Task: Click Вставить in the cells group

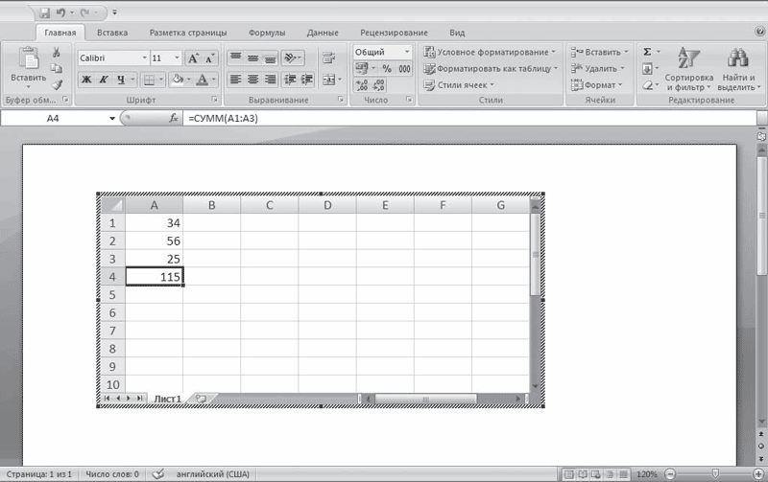Action: [x=599, y=52]
